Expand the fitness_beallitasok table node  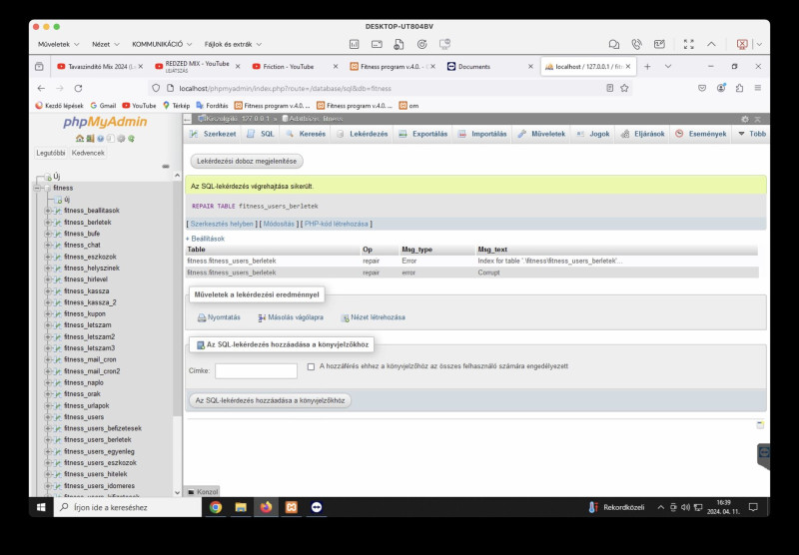tap(48, 211)
